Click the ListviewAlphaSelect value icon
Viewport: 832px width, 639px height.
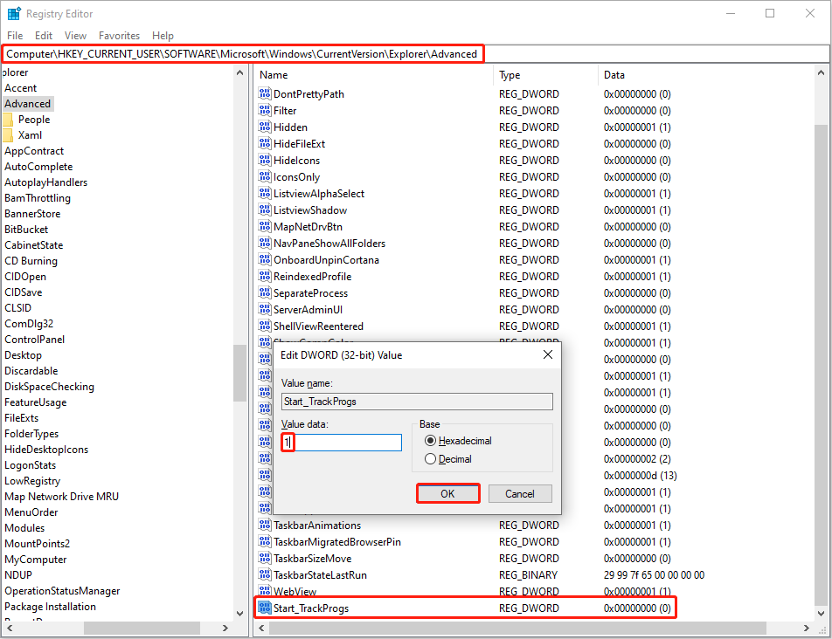point(265,194)
